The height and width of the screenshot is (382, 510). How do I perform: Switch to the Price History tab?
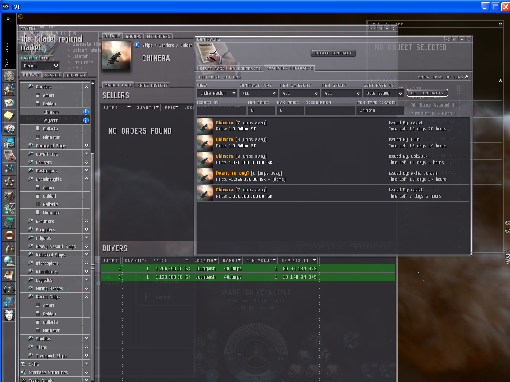152,85
